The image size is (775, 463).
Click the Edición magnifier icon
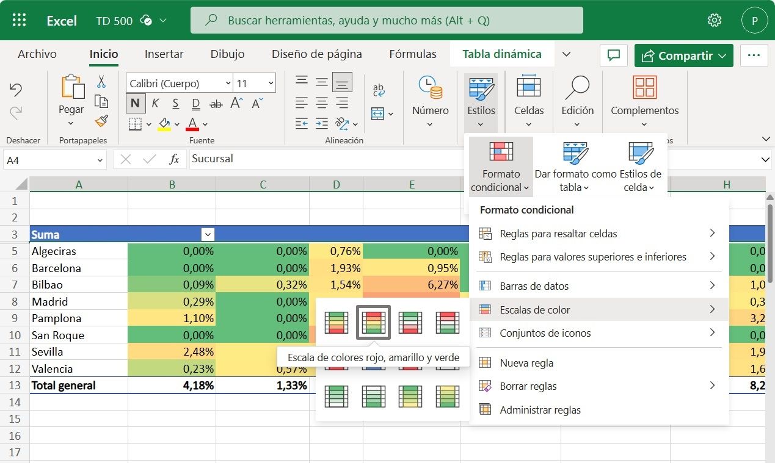point(577,88)
